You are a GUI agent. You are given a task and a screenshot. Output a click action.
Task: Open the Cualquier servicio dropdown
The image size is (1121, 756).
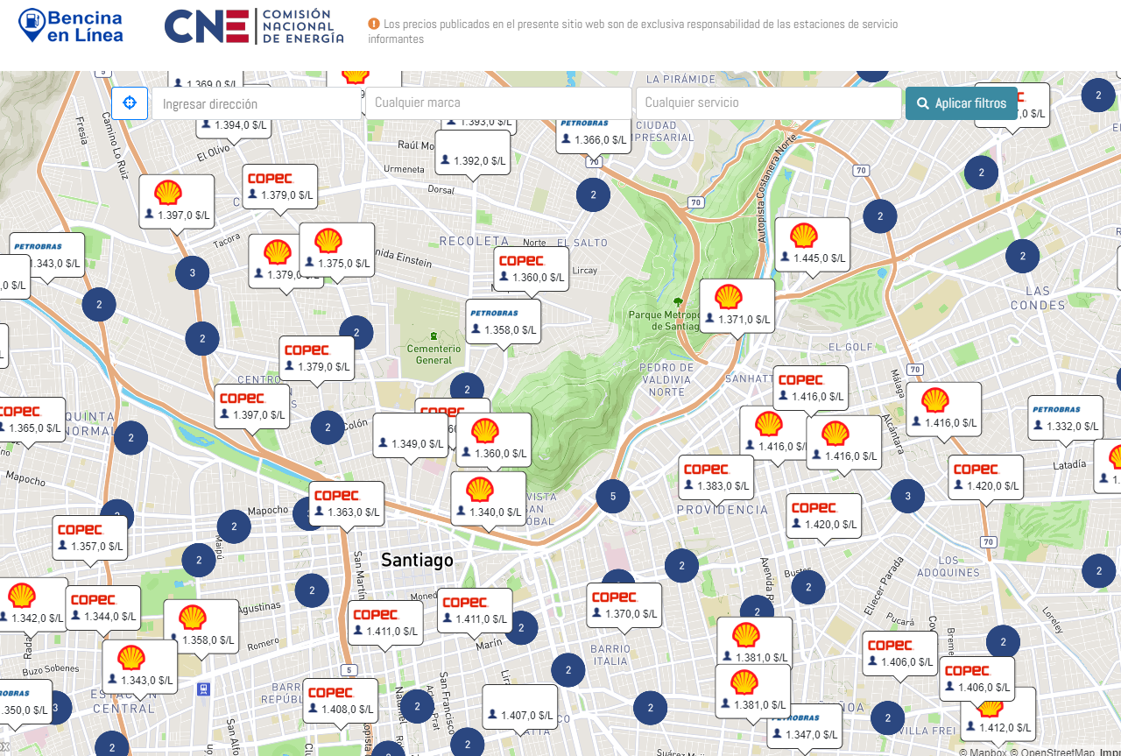coord(769,103)
